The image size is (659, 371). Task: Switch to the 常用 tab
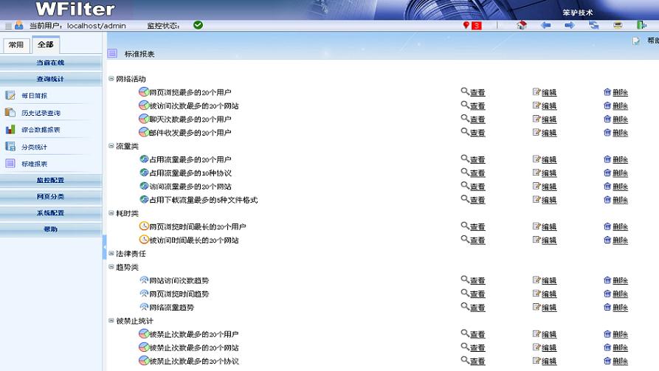(15, 45)
